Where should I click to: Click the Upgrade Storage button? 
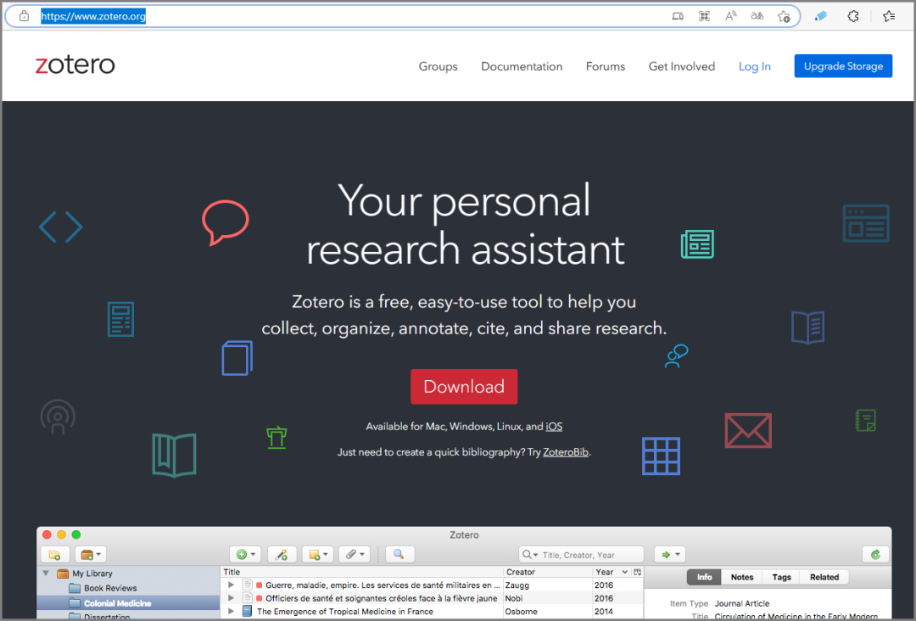pyautogui.click(x=843, y=66)
